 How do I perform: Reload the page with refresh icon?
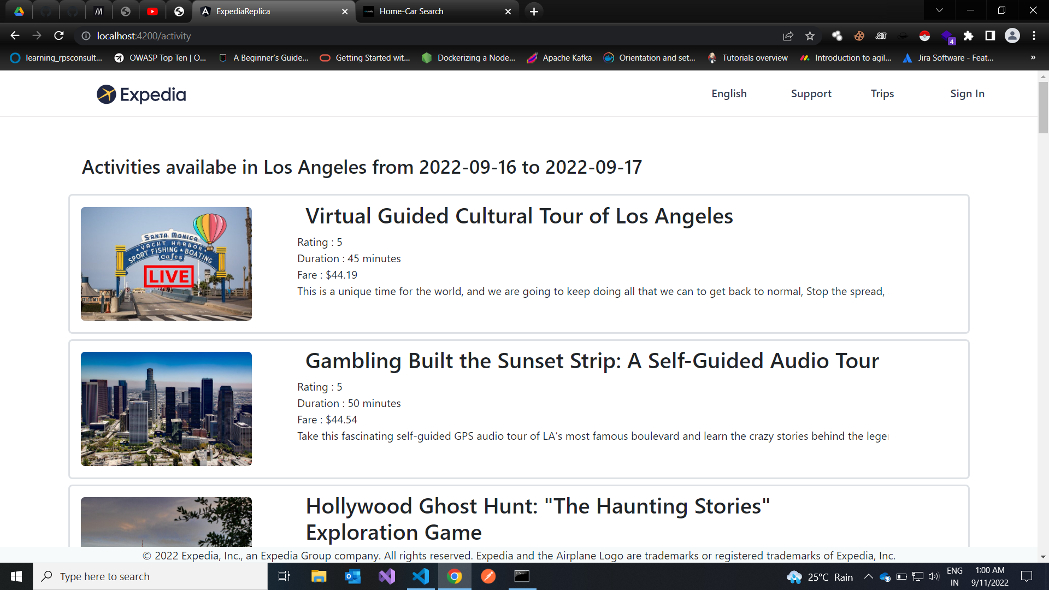pyautogui.click(x=59, y=36)
